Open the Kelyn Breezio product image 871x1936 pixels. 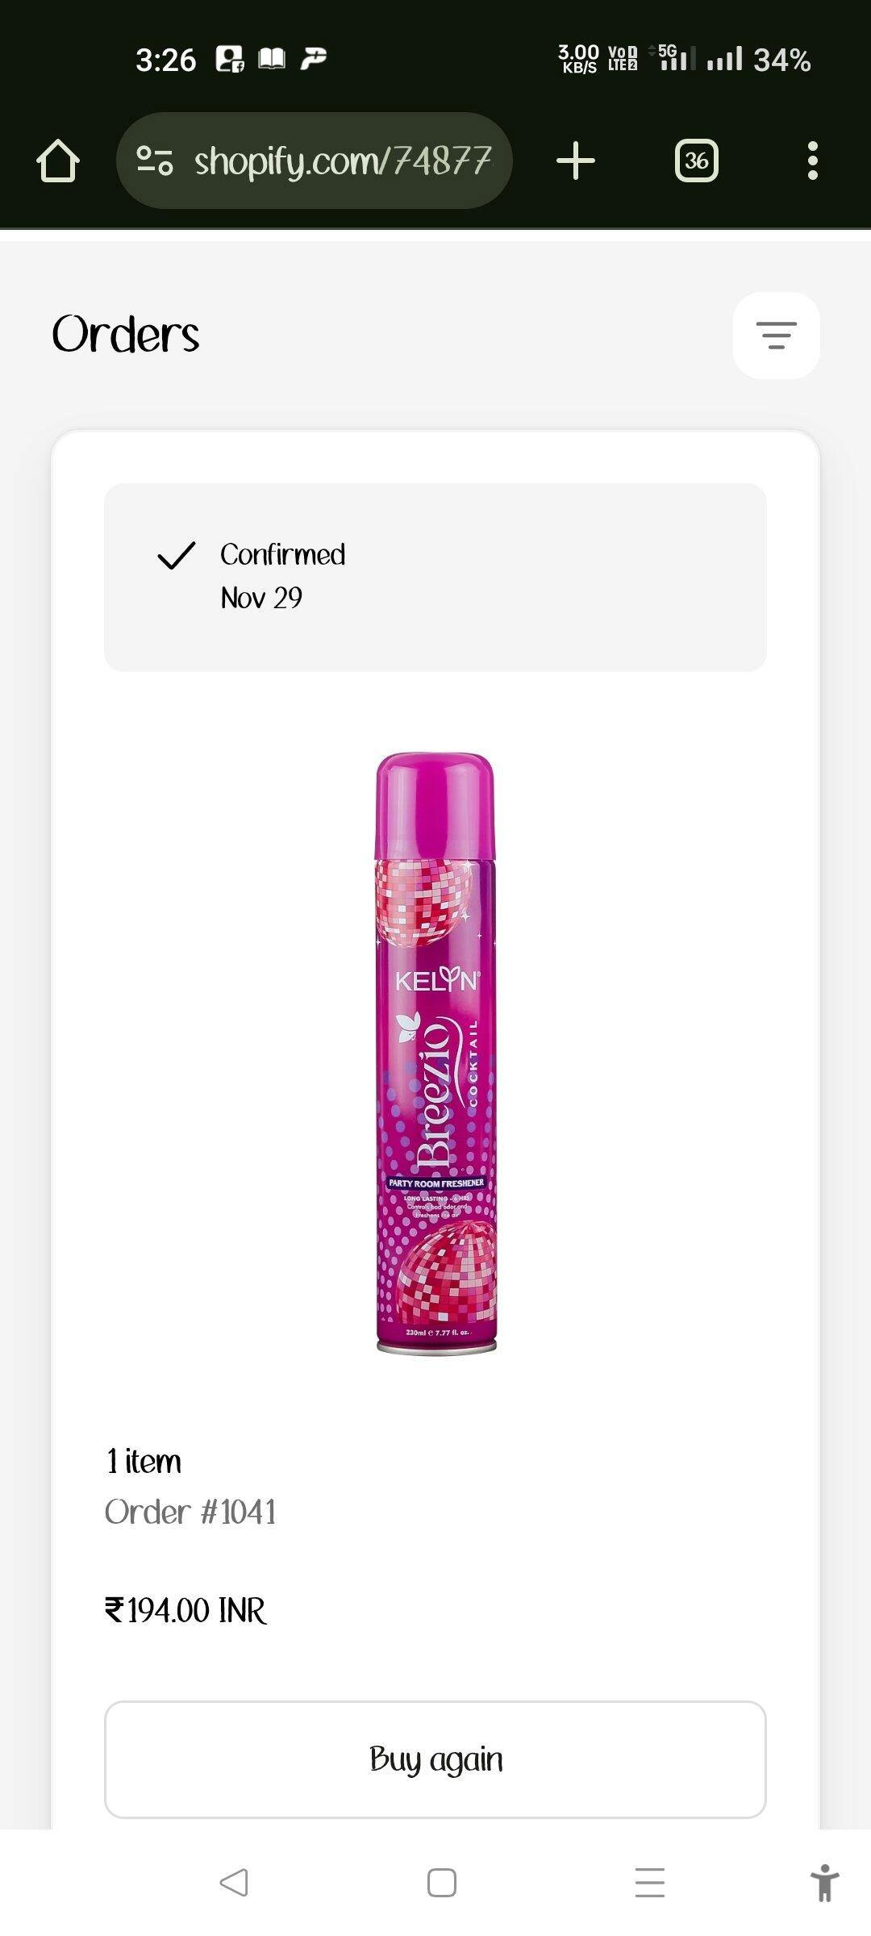435,1053
